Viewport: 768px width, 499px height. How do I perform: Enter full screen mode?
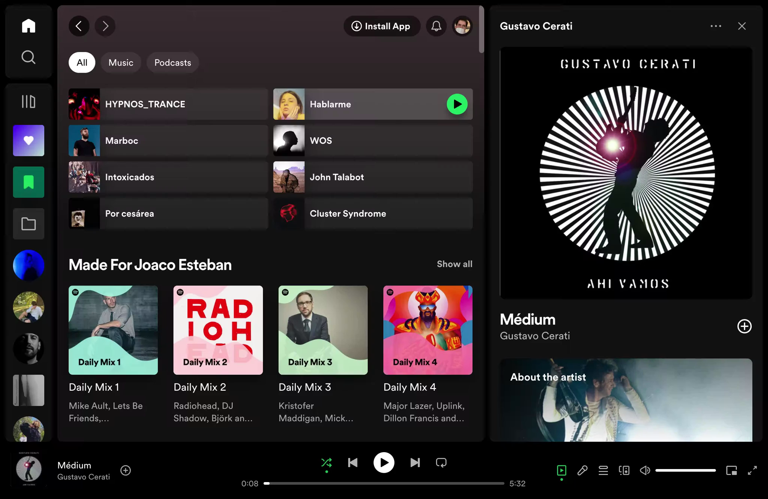(752, 470)
